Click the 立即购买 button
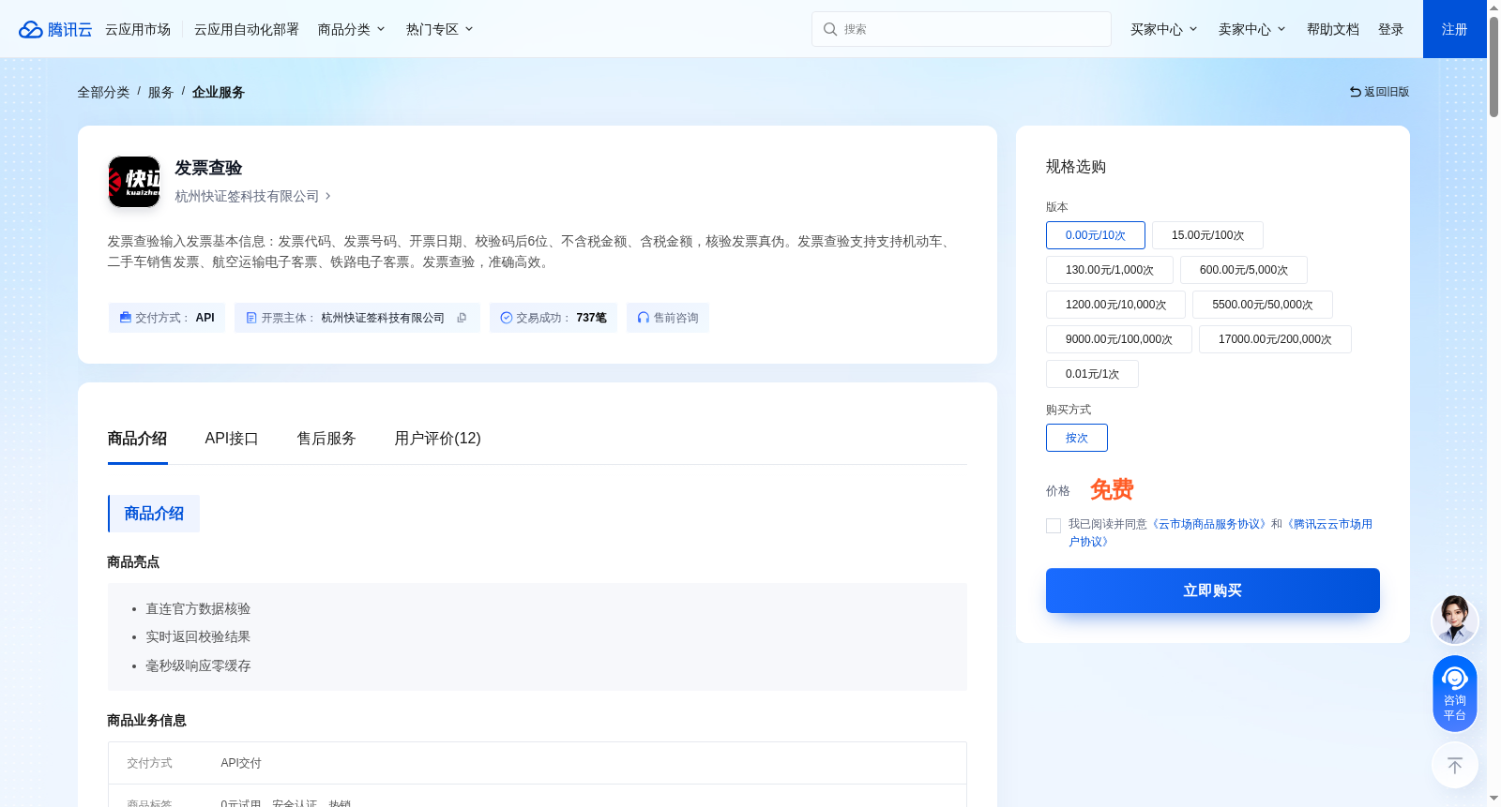 [1213, 590]
